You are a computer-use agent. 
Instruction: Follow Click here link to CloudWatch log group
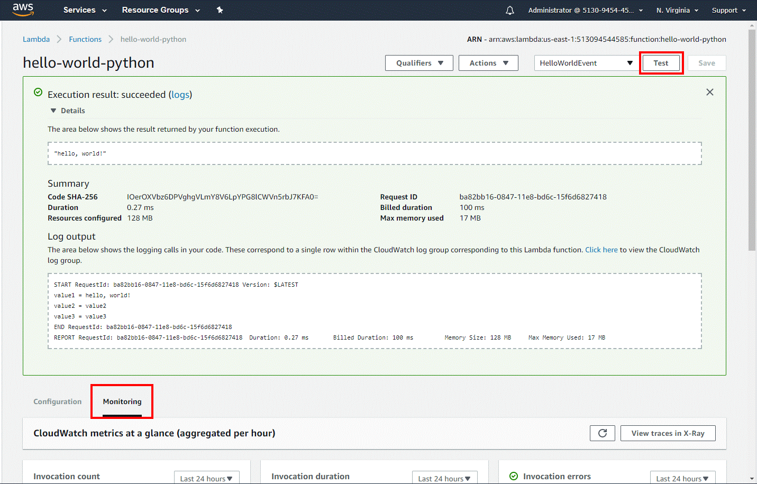601,250
